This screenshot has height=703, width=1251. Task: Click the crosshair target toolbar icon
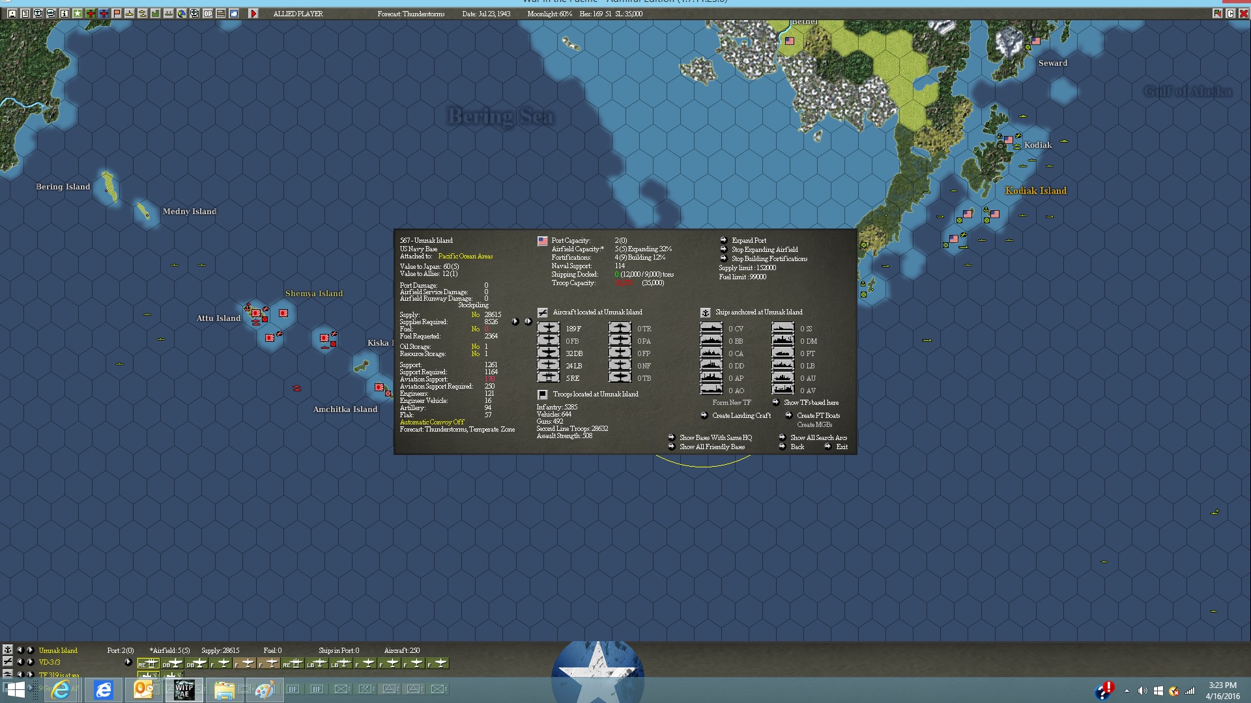[x=195, y=13]
